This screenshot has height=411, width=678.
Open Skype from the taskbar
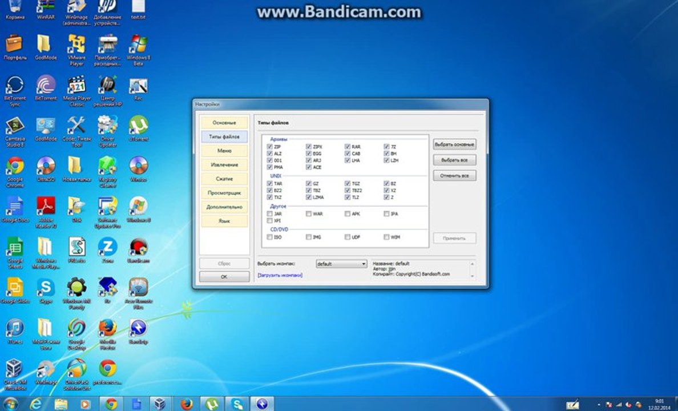(237, 404)
